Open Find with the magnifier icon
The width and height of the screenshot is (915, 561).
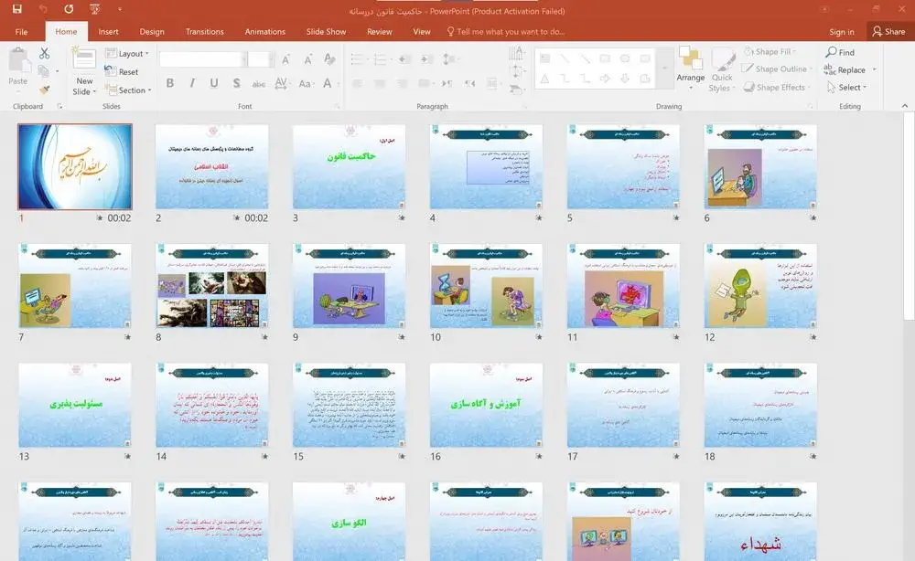[x=840, y=53]
